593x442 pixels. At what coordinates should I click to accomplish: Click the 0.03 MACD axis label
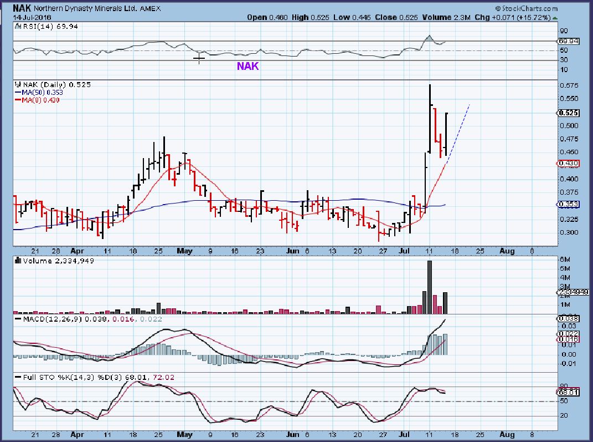(569, 326)
